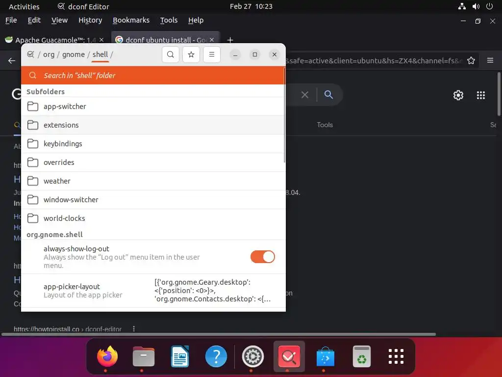Image resolution: width=502 pixels, height=377 pixels.
Task: Open dconf Editor hamburger menu
Action: 212,54
